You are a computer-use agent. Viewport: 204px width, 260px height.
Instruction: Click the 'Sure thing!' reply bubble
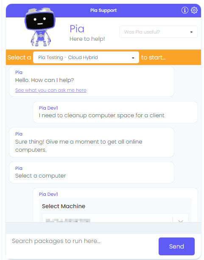click(92, 142)
